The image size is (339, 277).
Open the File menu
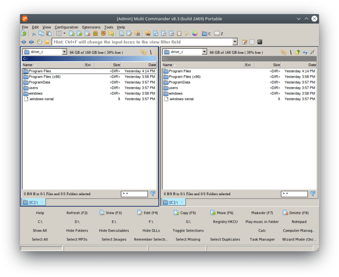[25, 27]
